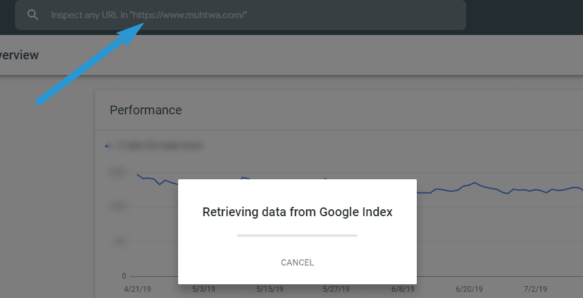Click the Overview page heading
Screen dimensions: 583x298
[19, 55]
